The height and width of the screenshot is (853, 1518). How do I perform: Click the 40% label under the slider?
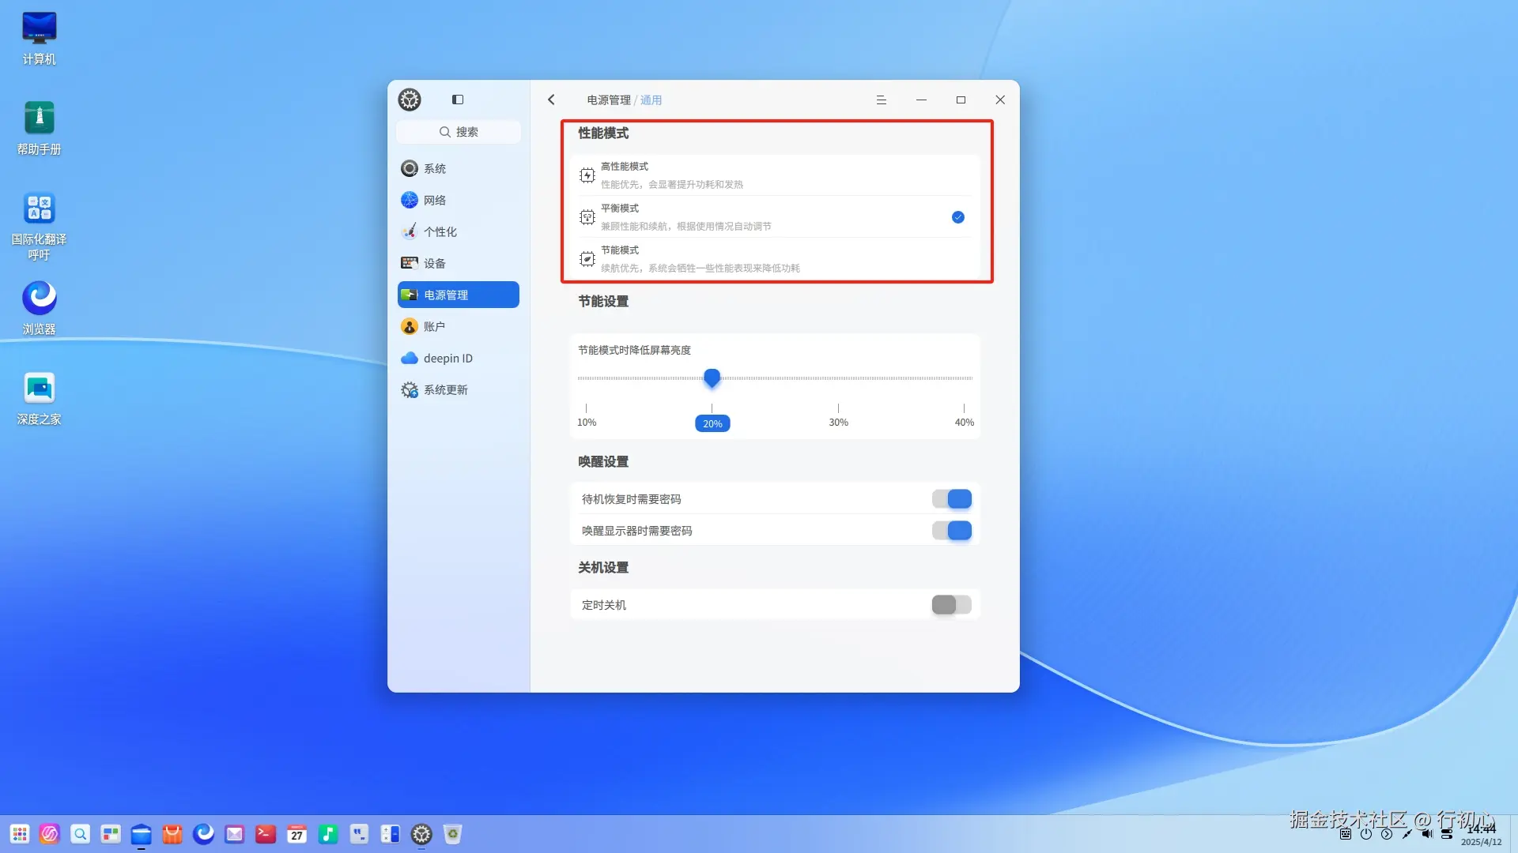(x=965, y=423)
